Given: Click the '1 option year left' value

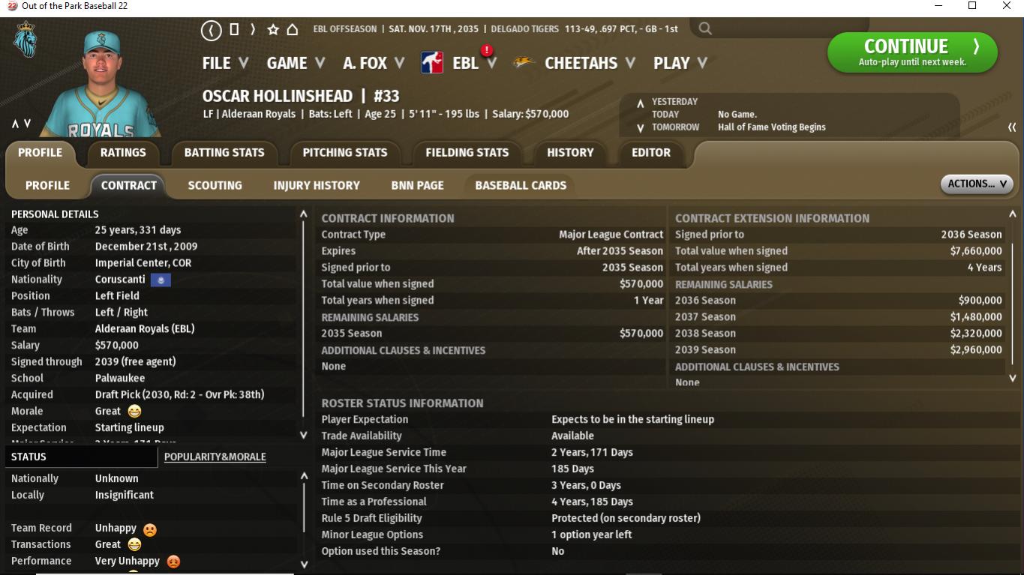Looking at the screenshot, I should [x=592, y=535].
